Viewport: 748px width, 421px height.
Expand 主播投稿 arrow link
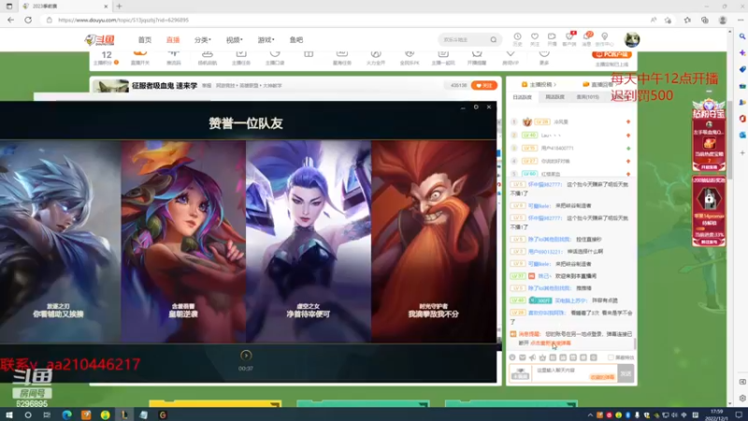coord(540,84)
